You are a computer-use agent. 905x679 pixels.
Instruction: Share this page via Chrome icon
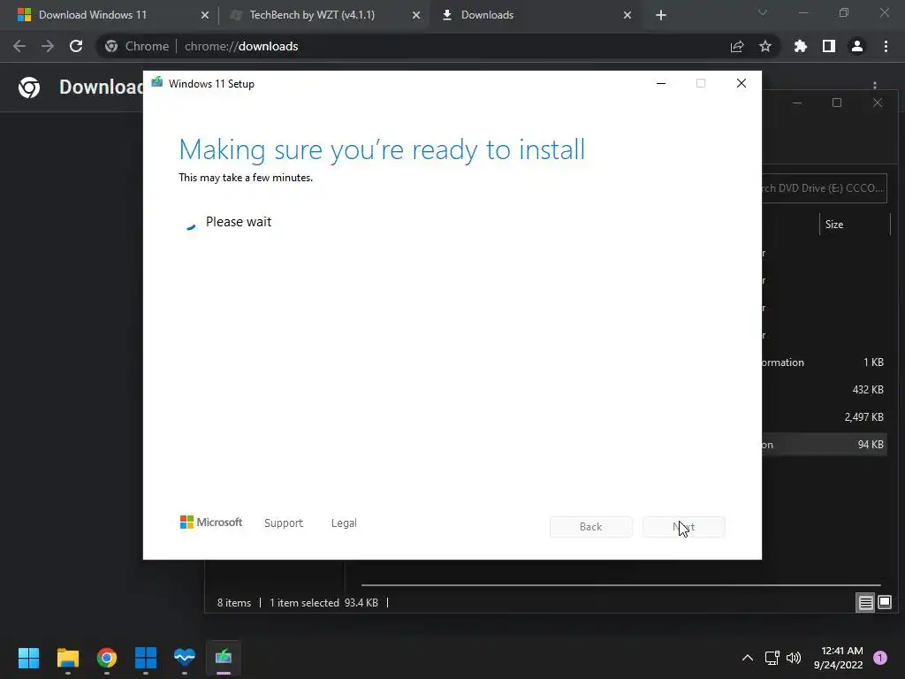[x=737, y=46]
